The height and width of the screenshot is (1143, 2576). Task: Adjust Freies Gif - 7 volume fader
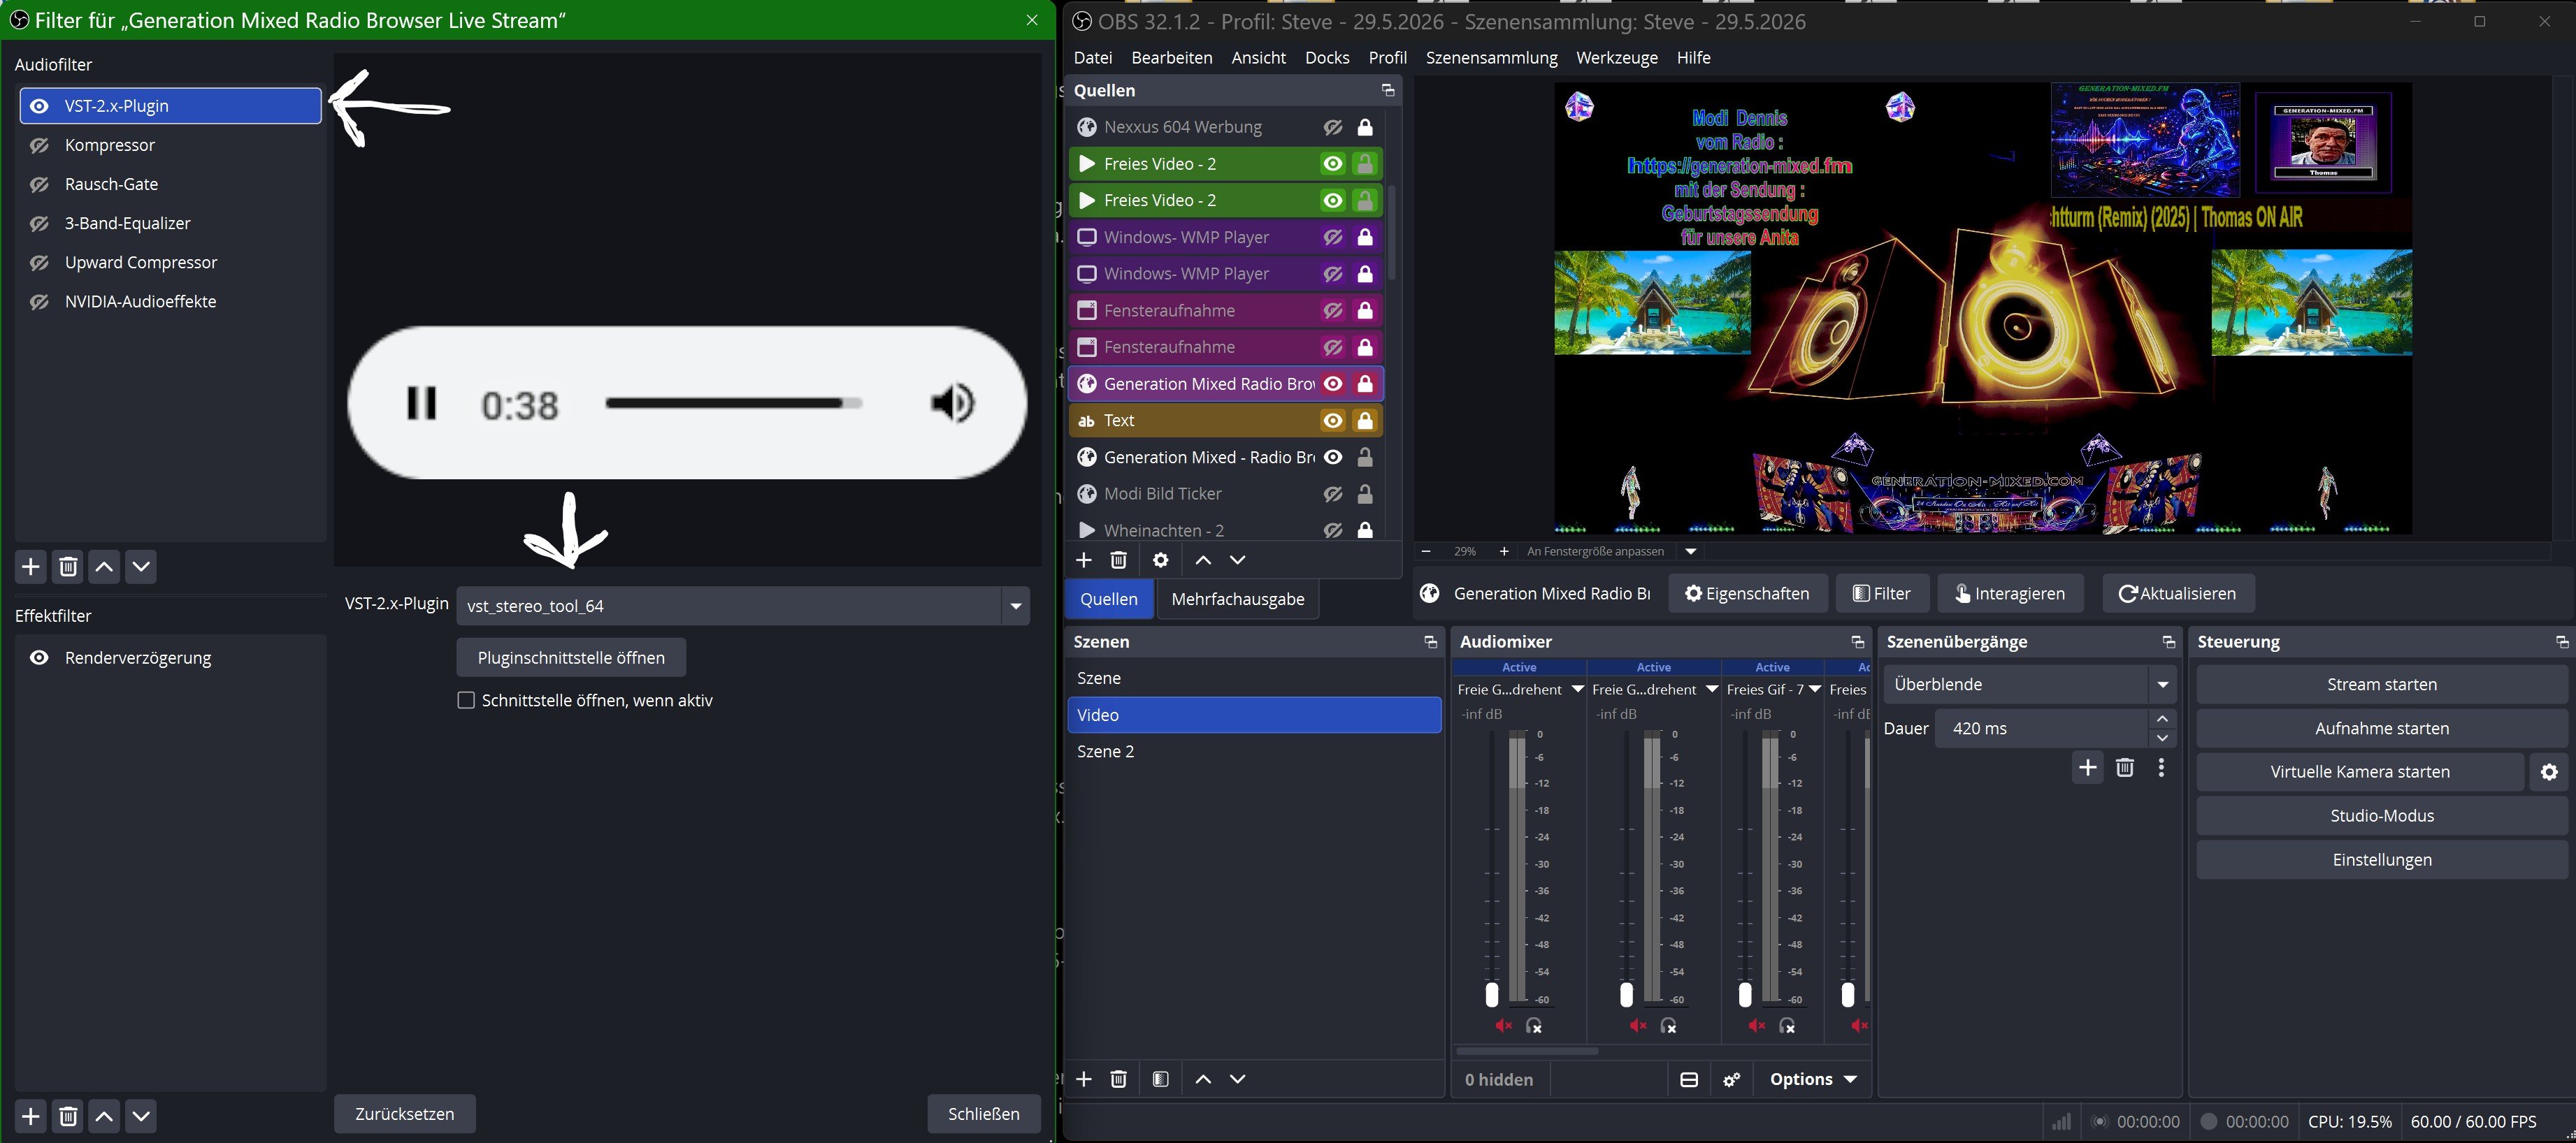[x=1745, y=994]
